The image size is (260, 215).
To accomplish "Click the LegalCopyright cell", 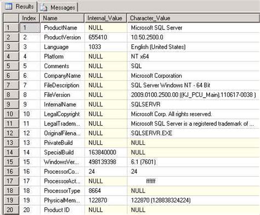I will [62, 114].
